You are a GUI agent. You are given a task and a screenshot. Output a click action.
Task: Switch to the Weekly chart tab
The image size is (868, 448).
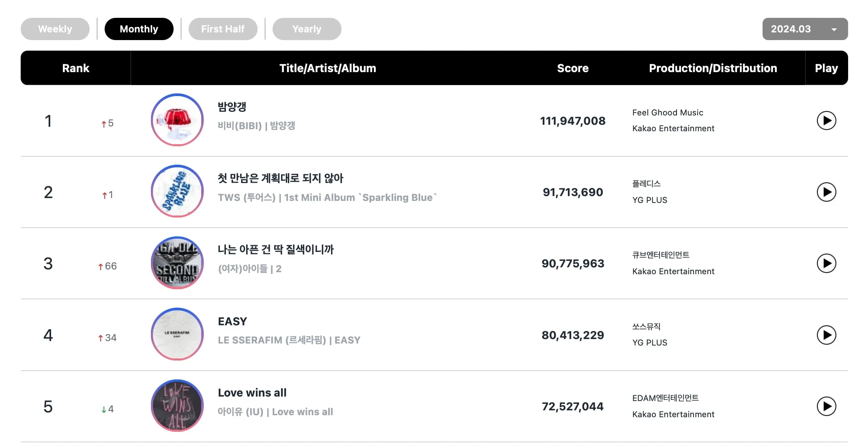pos(55,29)
